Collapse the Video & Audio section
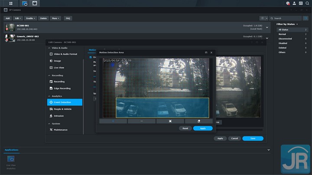Viewport: 312px width, 175px height. (x=49, y=48)
